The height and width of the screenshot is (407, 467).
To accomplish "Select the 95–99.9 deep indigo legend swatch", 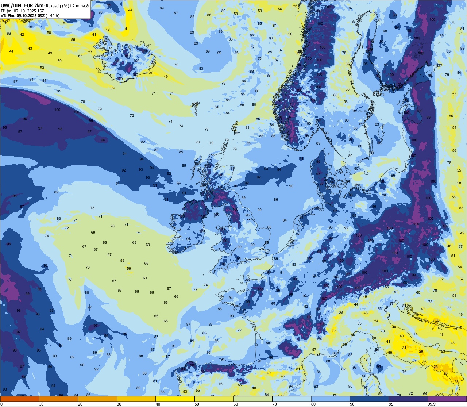I will pos(408,399).
